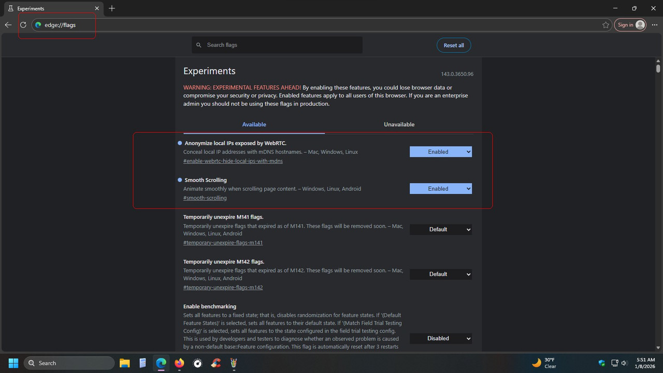Open the weather widget showing 30°F

pos(544,363)
